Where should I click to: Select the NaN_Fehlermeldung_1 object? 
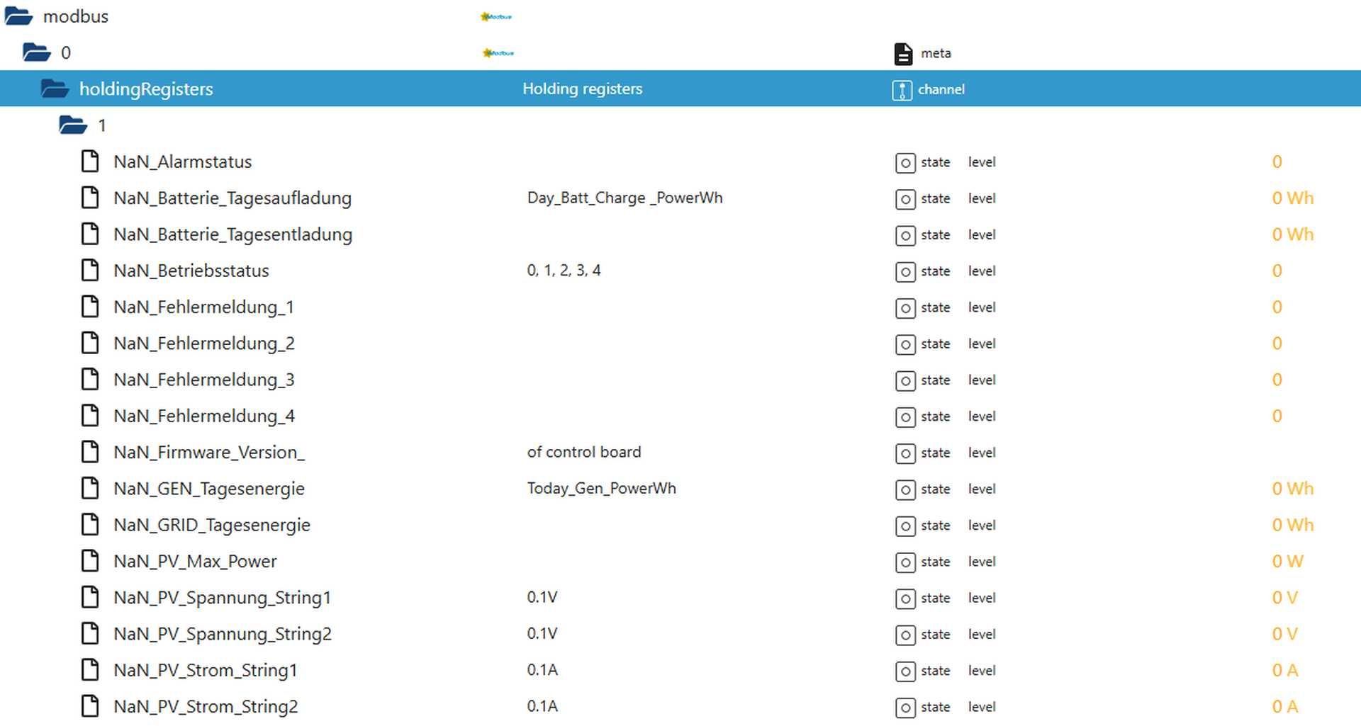pos(203,307)
